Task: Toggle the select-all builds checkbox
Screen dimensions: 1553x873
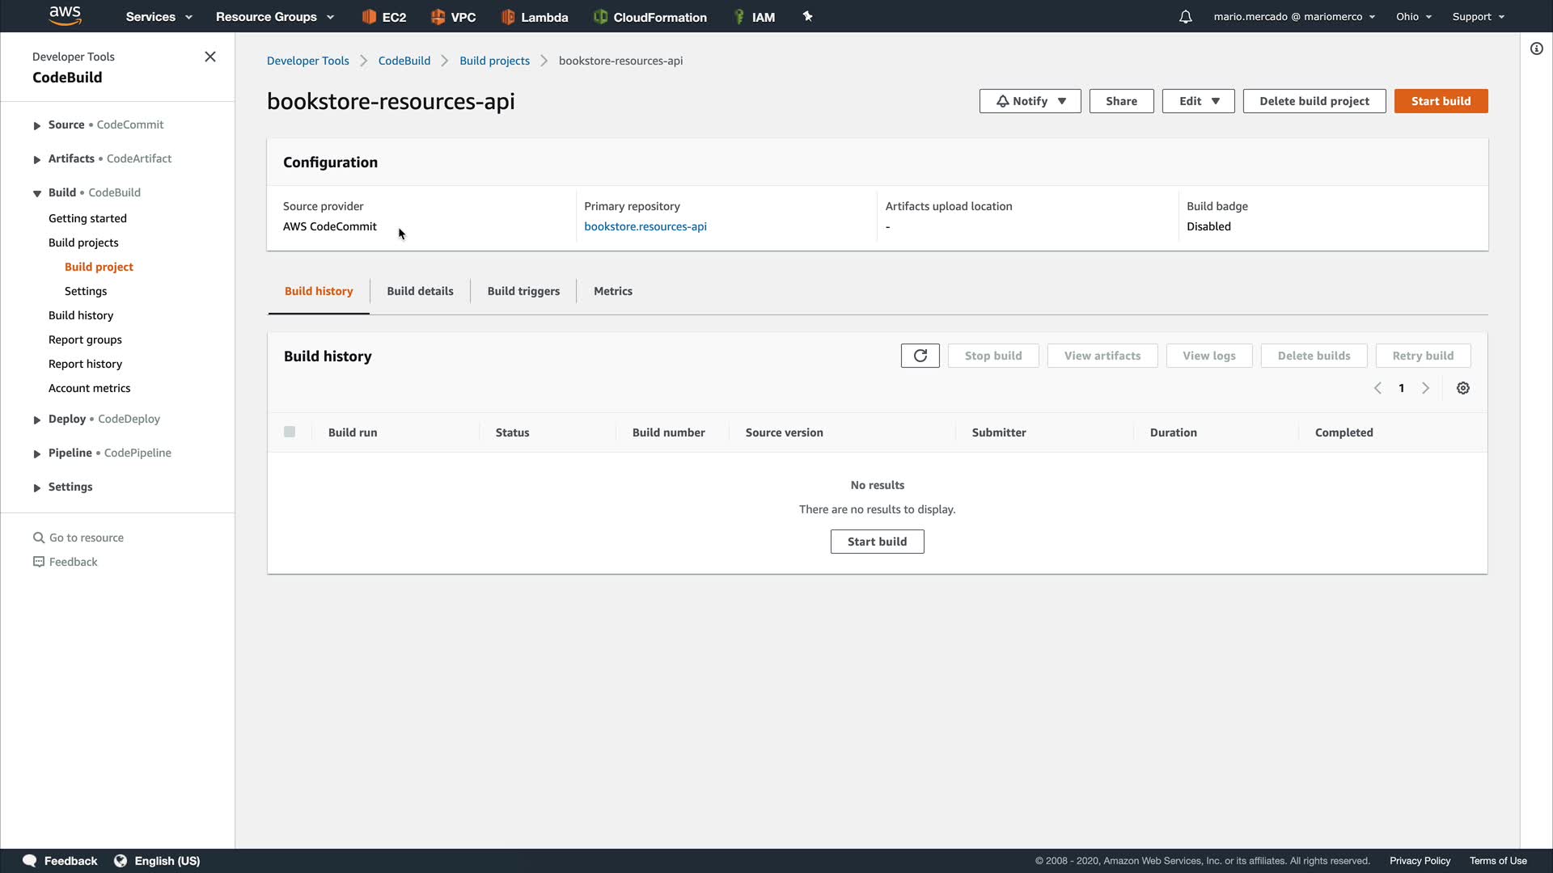Action: coord(290,432)
